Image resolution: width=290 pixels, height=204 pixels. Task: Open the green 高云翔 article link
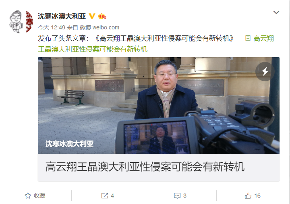[x=263, y=39]
